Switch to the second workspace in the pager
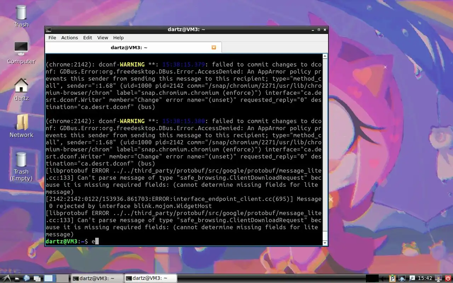453x283 pixels. 62,278
